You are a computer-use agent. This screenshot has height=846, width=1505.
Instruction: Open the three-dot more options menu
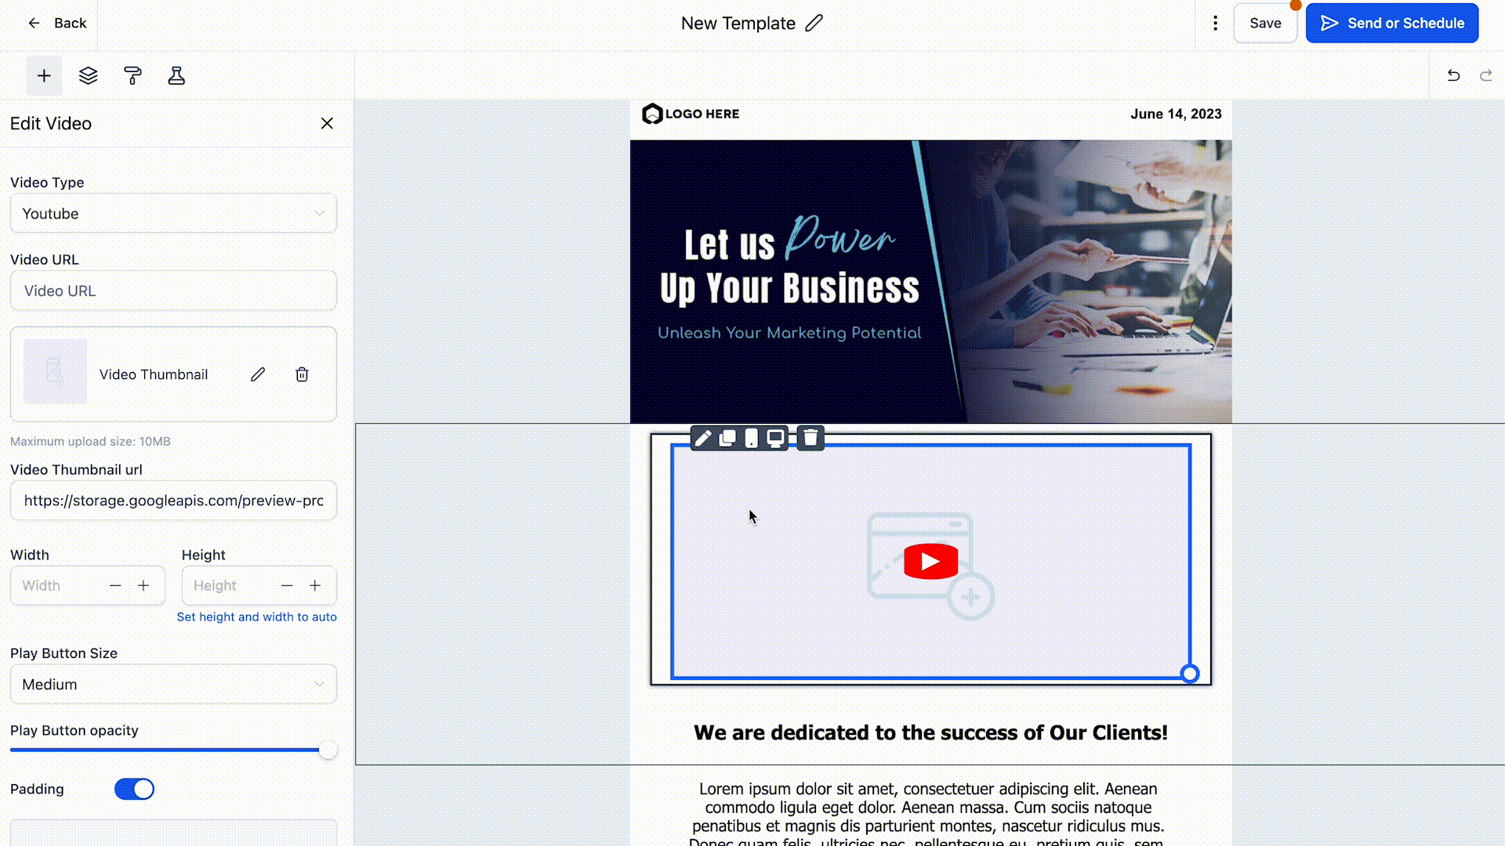(1215, 23)
